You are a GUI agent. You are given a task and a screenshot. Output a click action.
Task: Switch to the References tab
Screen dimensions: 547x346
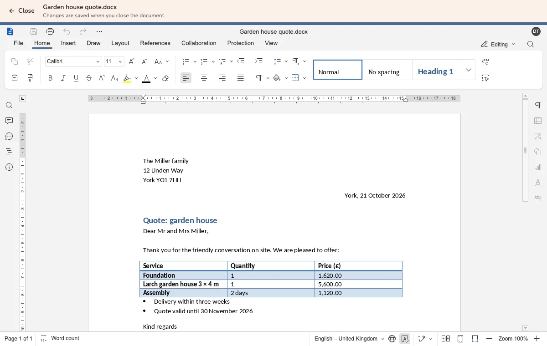point(155,43)
